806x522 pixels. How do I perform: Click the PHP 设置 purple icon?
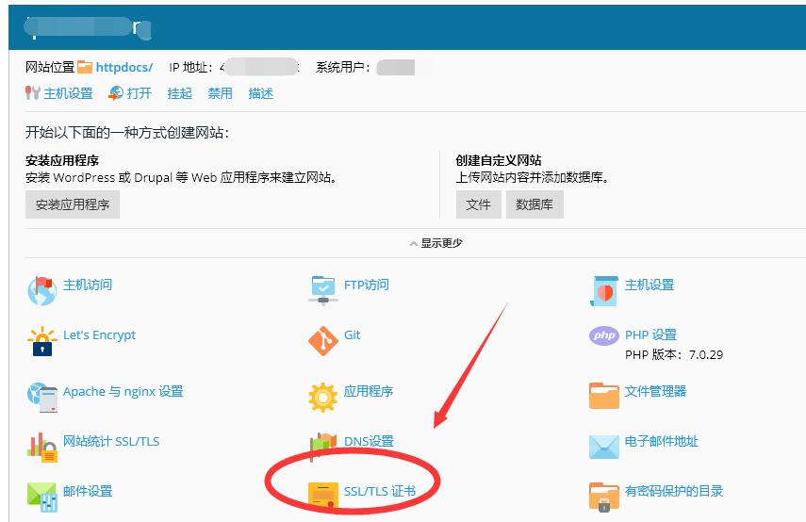click(603, 335)
